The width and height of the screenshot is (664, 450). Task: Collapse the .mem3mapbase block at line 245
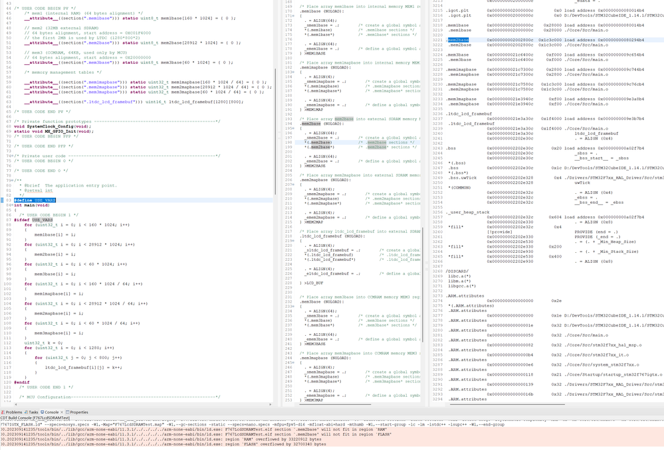(x=293, y=363)
